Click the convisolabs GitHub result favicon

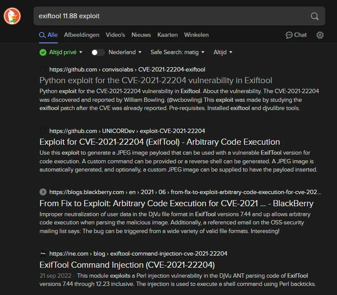[43, 69]
